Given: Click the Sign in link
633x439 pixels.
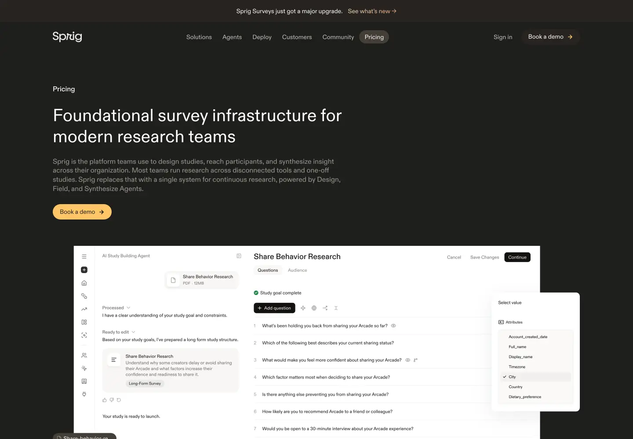Looking at the screenshot, I should tap(503, 37).
